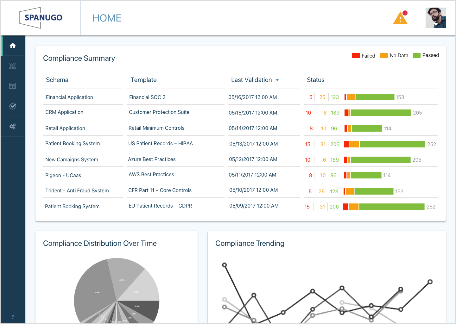Sort by the Status column header

[x=316, y=80]
